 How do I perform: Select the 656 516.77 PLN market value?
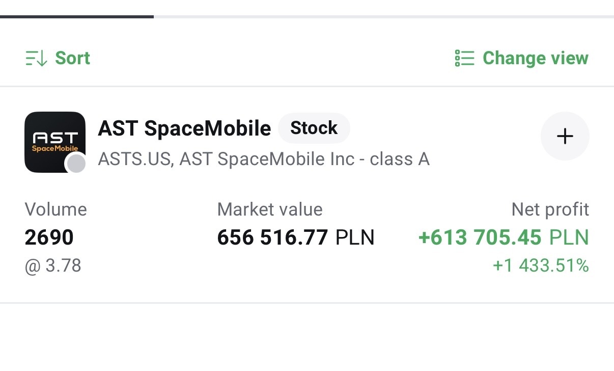(x=295, y=237)
